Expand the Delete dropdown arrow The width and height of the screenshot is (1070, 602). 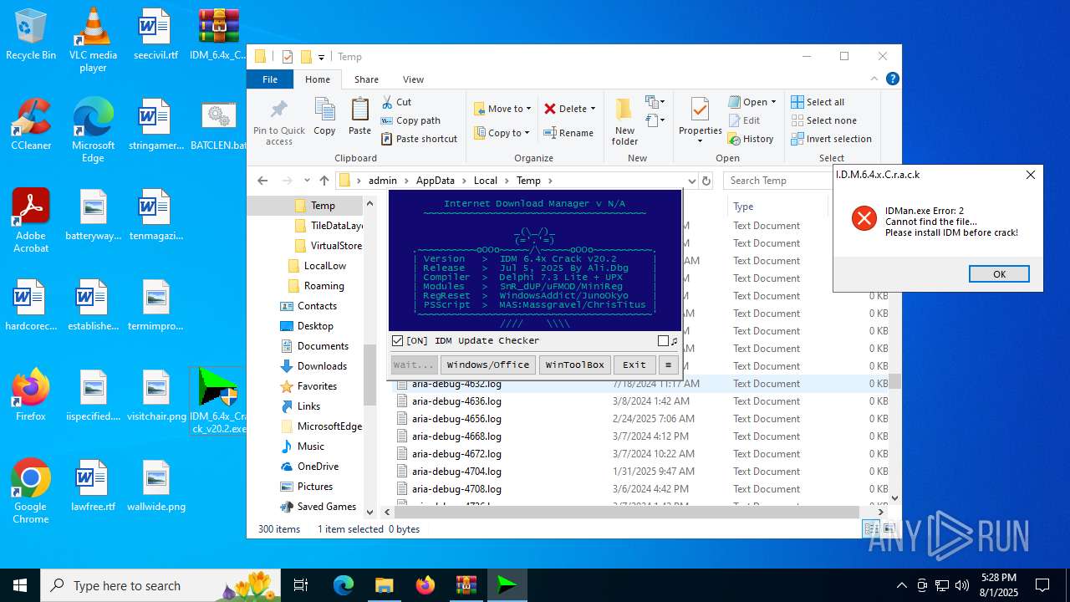coord(593,109)
